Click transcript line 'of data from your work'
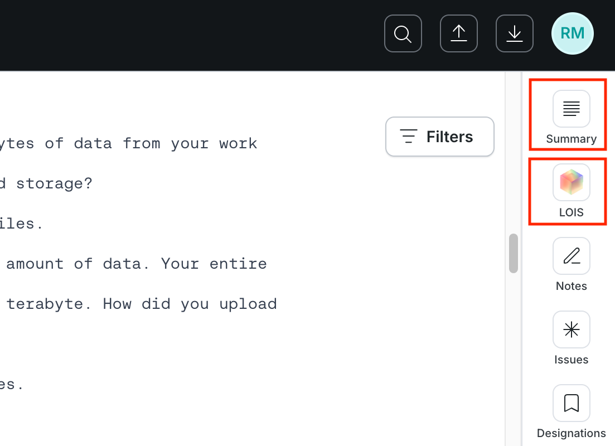This screenshot has width=615, height=446. coord(151,144)
